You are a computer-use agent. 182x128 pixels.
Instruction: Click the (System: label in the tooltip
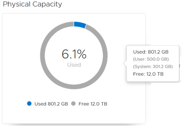click(x=142, y=66)
